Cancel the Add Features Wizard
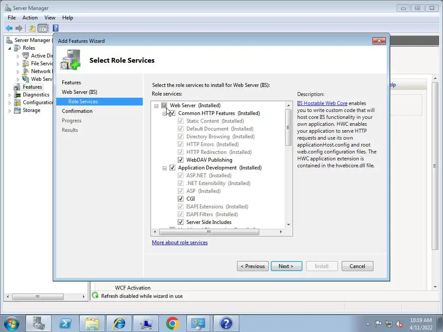This screenshot has height=332, width=443. tap(357, 266)
